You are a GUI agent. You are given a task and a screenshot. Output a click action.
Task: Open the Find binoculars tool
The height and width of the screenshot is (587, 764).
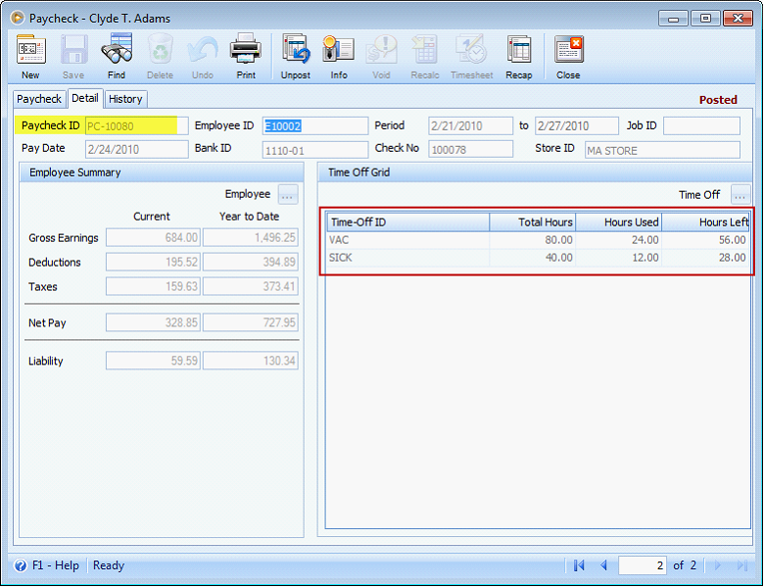coord(117,56)
